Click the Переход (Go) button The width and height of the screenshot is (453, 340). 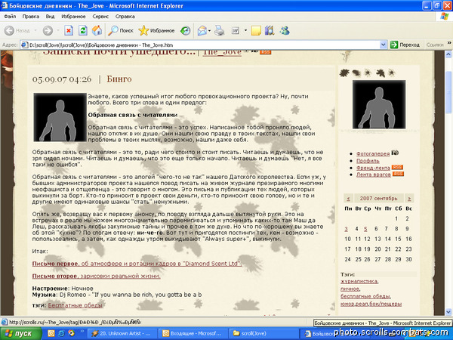click(x=405, y=45)
